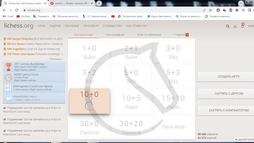Image resolution: width=254 pixels, height=143 pixels.
Task: Open the Перевести bookmark
Action: point(41,16)
